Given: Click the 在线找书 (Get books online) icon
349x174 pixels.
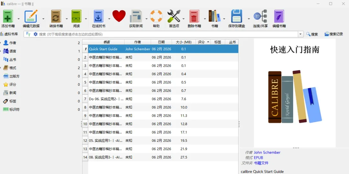Looking at the screenshot, I should coord(99,16).
